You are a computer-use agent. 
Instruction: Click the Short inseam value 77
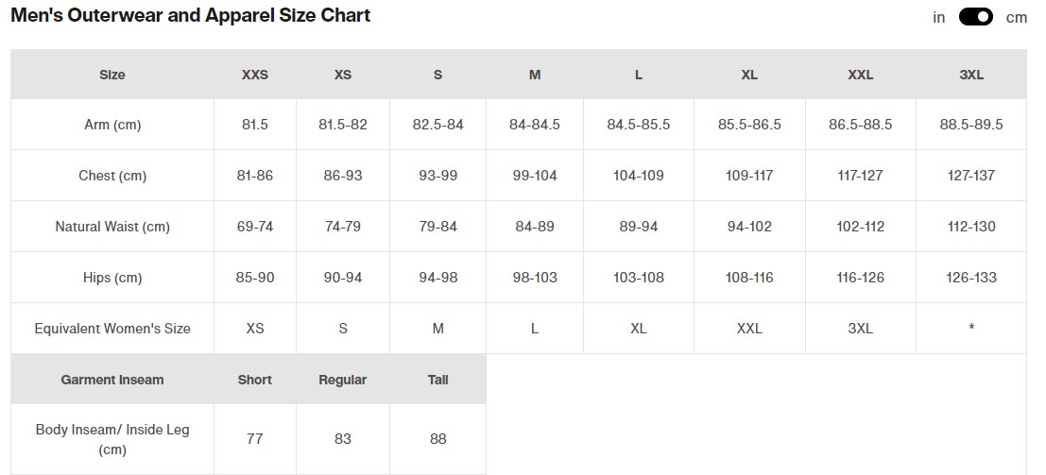click(x=255, y=439)
